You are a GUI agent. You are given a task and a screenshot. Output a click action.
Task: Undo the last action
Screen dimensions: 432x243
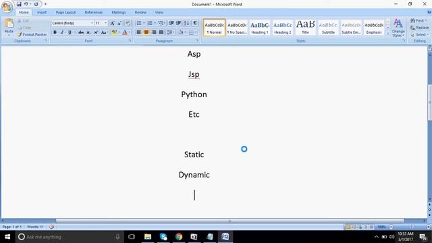(x=26, y=4)
